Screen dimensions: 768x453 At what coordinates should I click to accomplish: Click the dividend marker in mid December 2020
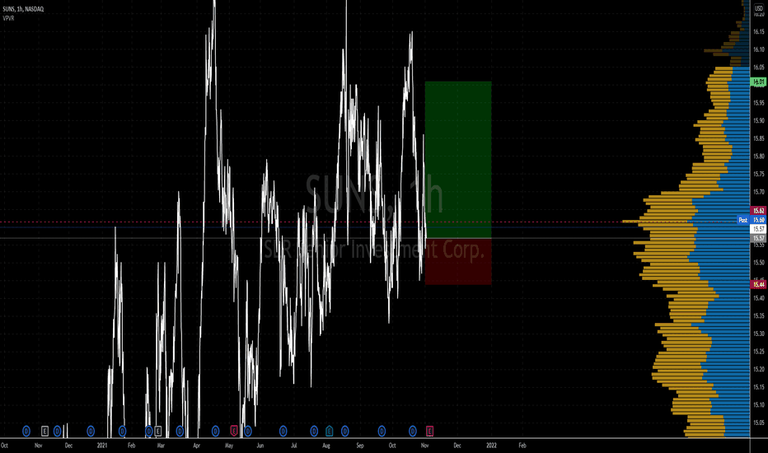coord(91,431)
